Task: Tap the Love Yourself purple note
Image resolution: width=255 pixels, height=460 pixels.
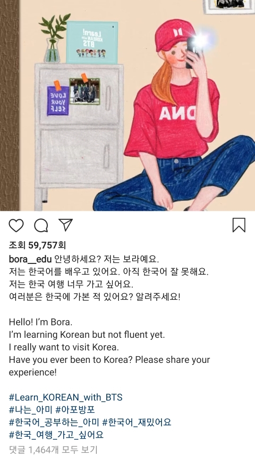Action: [x=58, y=100]
